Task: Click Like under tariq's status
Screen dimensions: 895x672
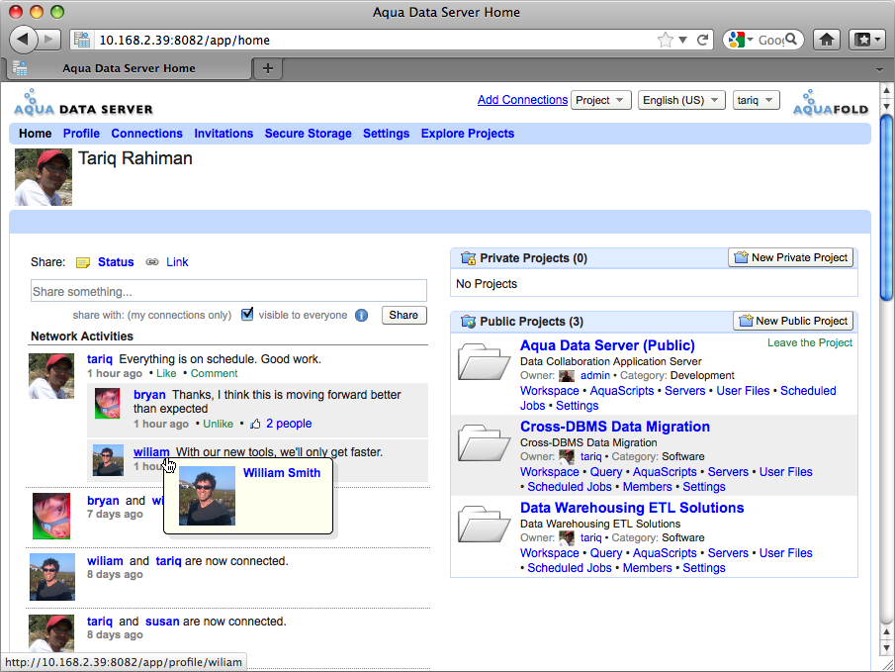Action: coord(166,374)
